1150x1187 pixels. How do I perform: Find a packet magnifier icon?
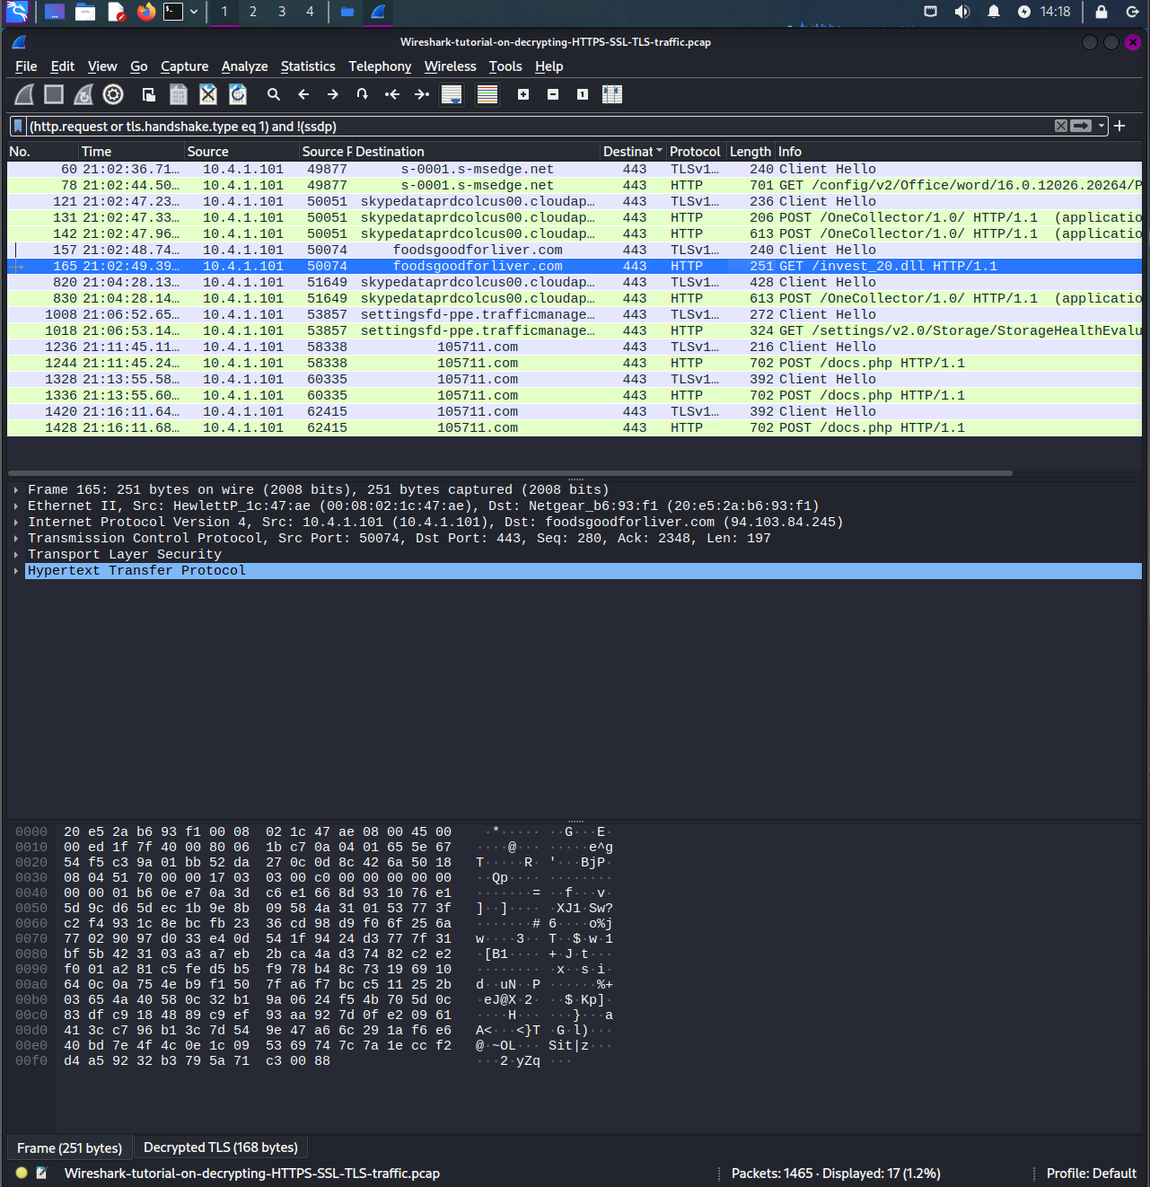274,94
